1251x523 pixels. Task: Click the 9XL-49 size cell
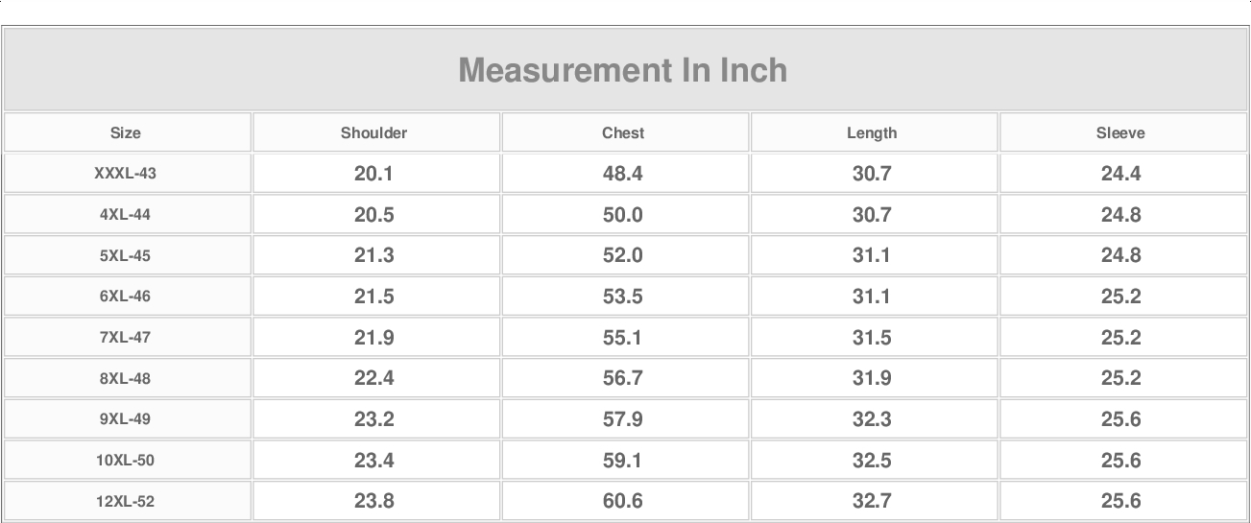pos(126,419)
